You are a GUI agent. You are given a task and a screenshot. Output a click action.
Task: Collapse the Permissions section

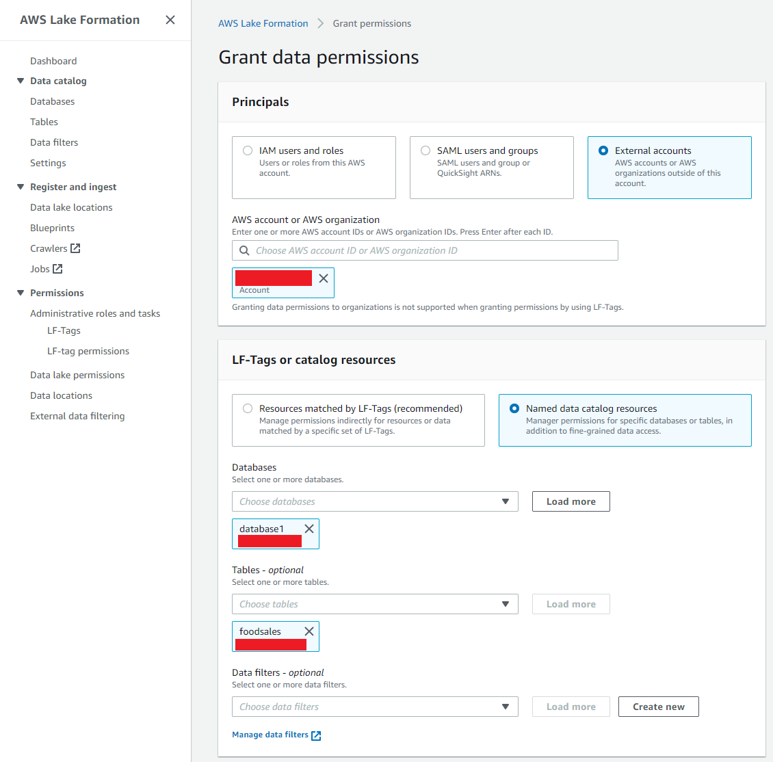point(21,293)
